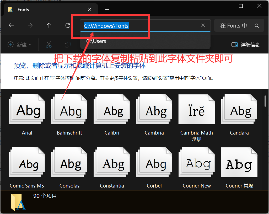
Task: Click the Copy icon in toolbar
Action: [68, 45]
